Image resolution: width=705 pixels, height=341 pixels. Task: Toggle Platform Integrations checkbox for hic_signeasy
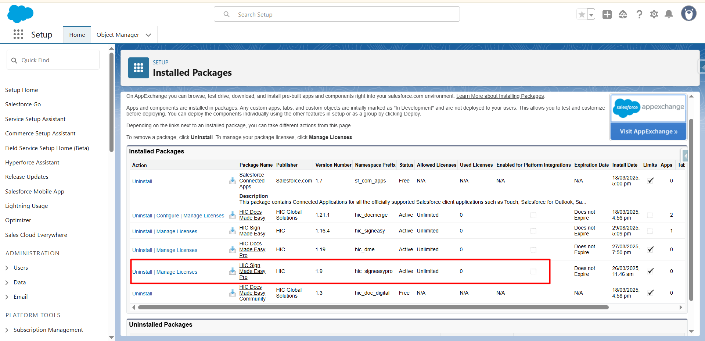coord(533,231)
